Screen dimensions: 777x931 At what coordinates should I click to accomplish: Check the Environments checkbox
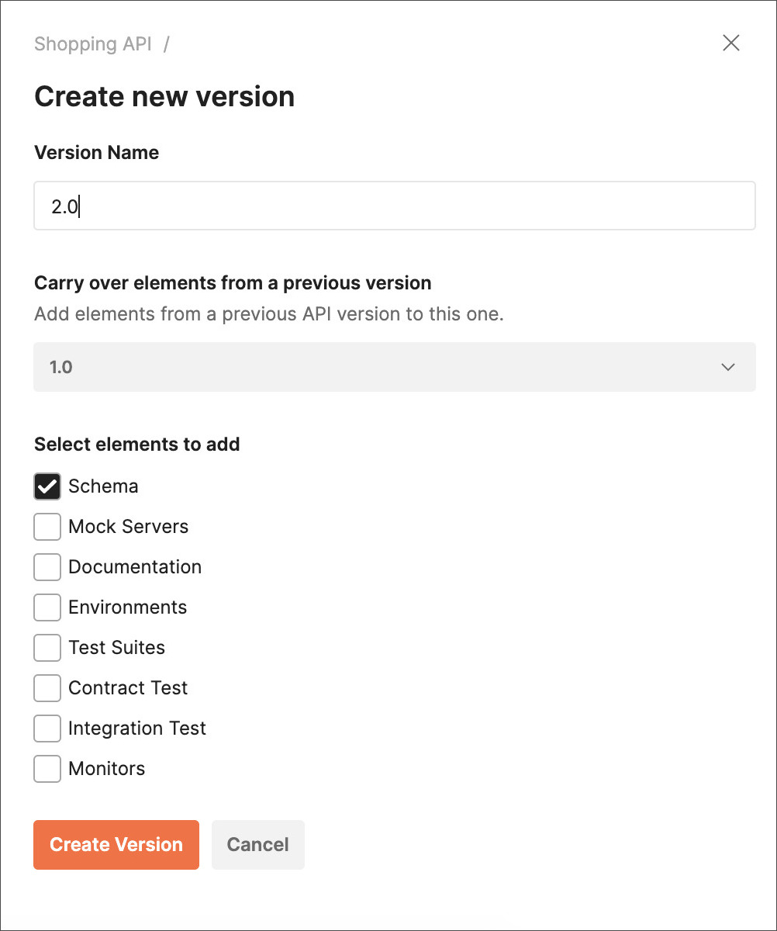point(47,607)
